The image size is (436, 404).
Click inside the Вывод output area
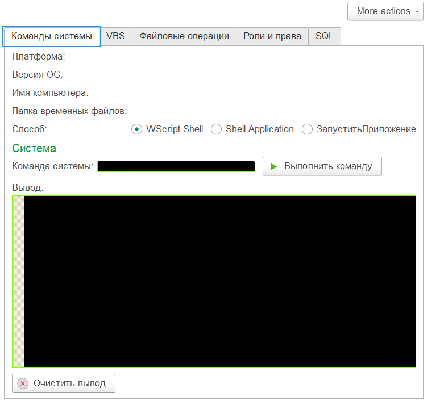(x=219, y=281)
